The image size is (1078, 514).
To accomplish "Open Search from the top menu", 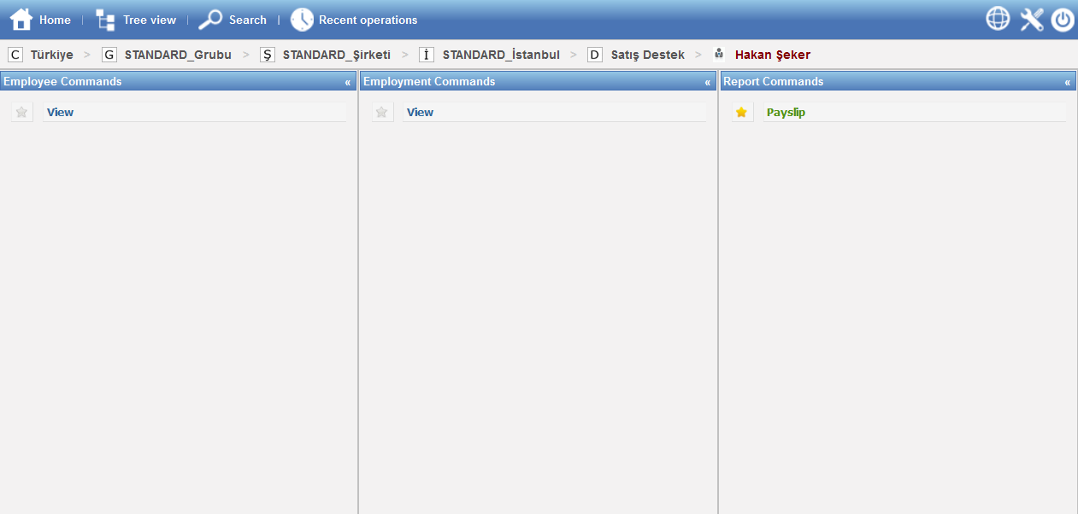I will coord(248,20).
